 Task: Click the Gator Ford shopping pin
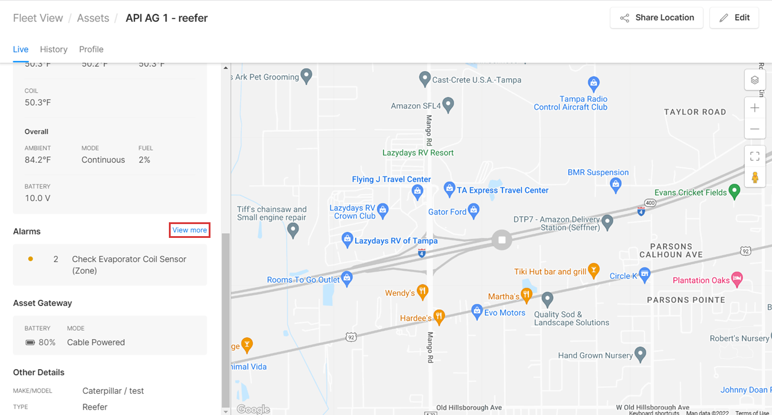coord(474,211)
